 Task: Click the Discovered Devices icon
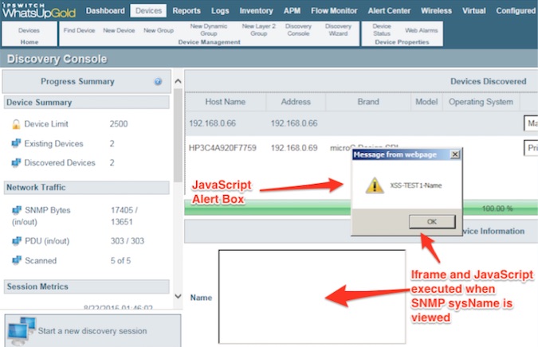(16, 163)
